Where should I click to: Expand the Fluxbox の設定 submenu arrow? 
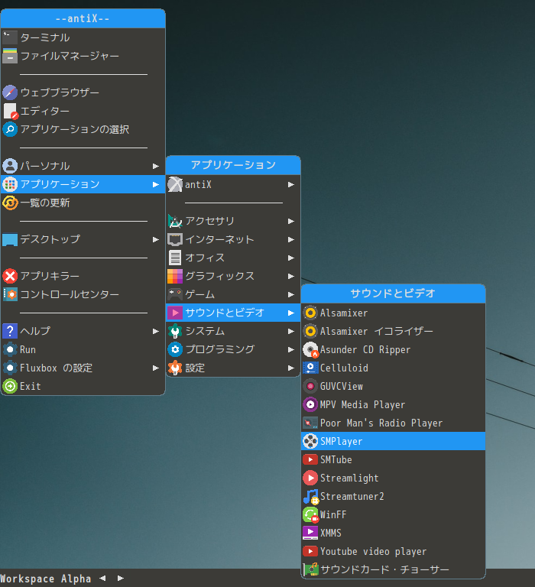tap(156, 368)
